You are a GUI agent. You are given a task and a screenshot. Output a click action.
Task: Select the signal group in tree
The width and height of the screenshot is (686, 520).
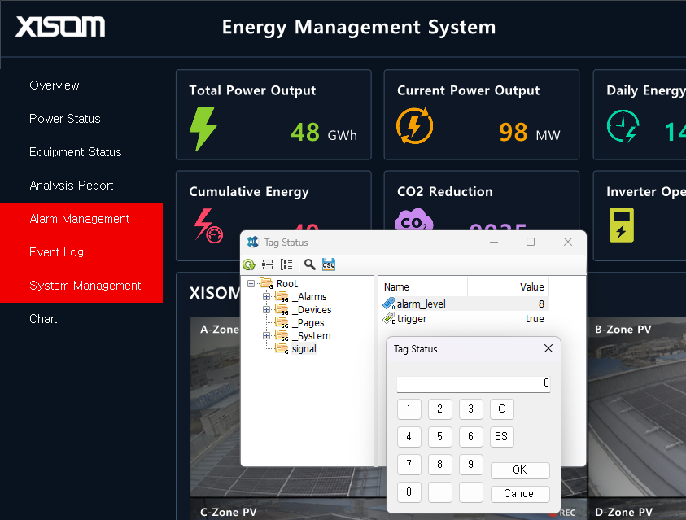click(x=304, y=349)
